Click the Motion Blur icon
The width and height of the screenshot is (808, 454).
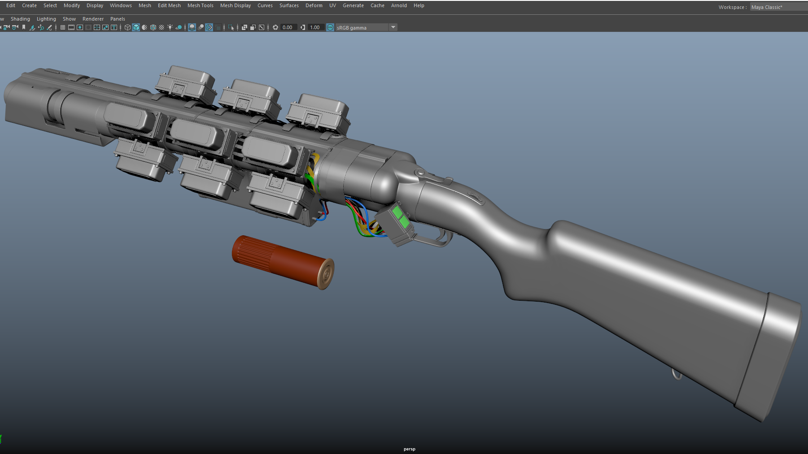pyautogui.click(x=201, y=27)
